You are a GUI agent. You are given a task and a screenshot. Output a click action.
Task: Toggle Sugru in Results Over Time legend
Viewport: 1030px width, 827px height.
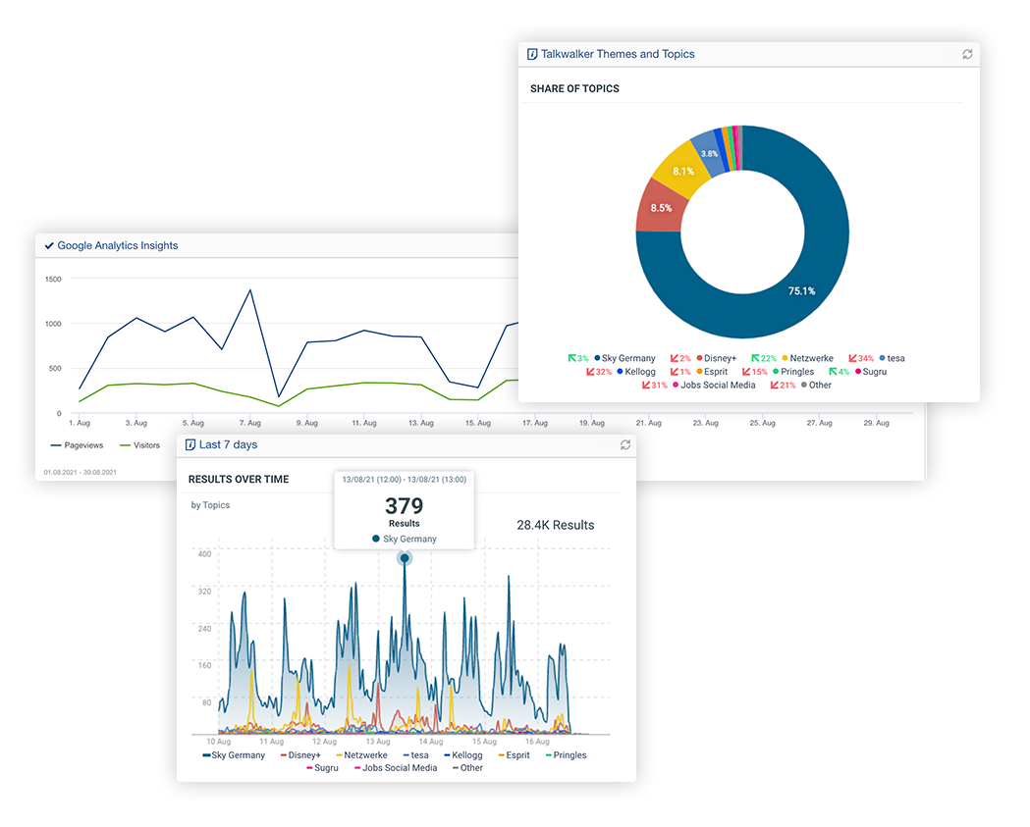coord(322,768)
